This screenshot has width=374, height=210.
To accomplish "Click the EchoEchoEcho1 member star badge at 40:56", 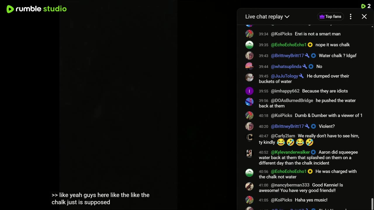I will pos(310,171).
